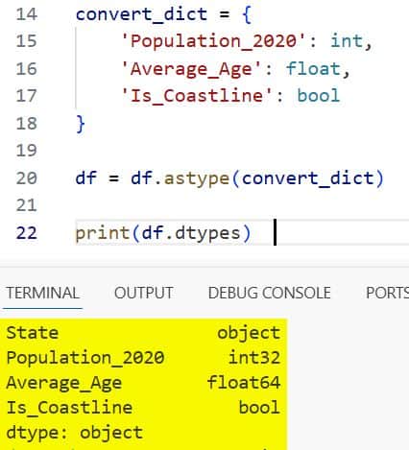This screenshot has width=409, height=450.
Task: Click 'State' in terminal output
Action: [33, 333]
